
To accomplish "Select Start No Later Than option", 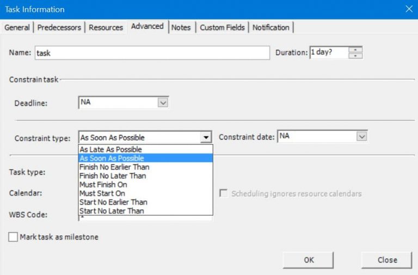I will pyautogui.click(x=112, y=211).
